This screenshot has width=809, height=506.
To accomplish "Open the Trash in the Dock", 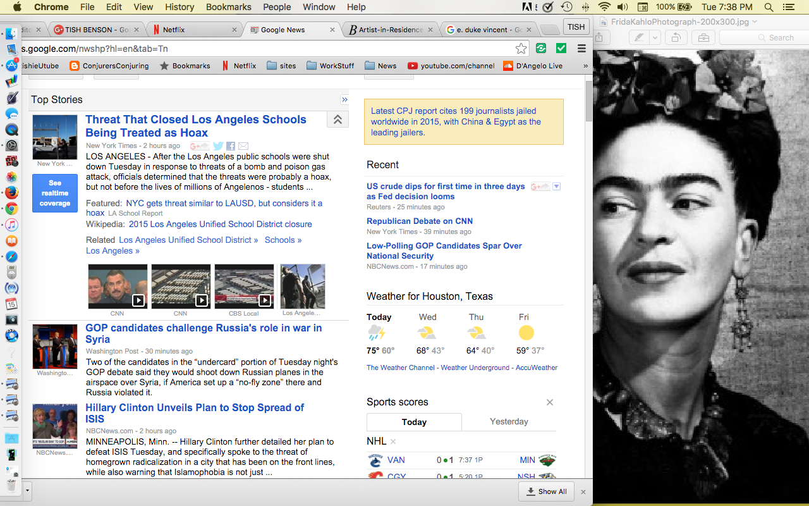I will click(x=11, y=486).
